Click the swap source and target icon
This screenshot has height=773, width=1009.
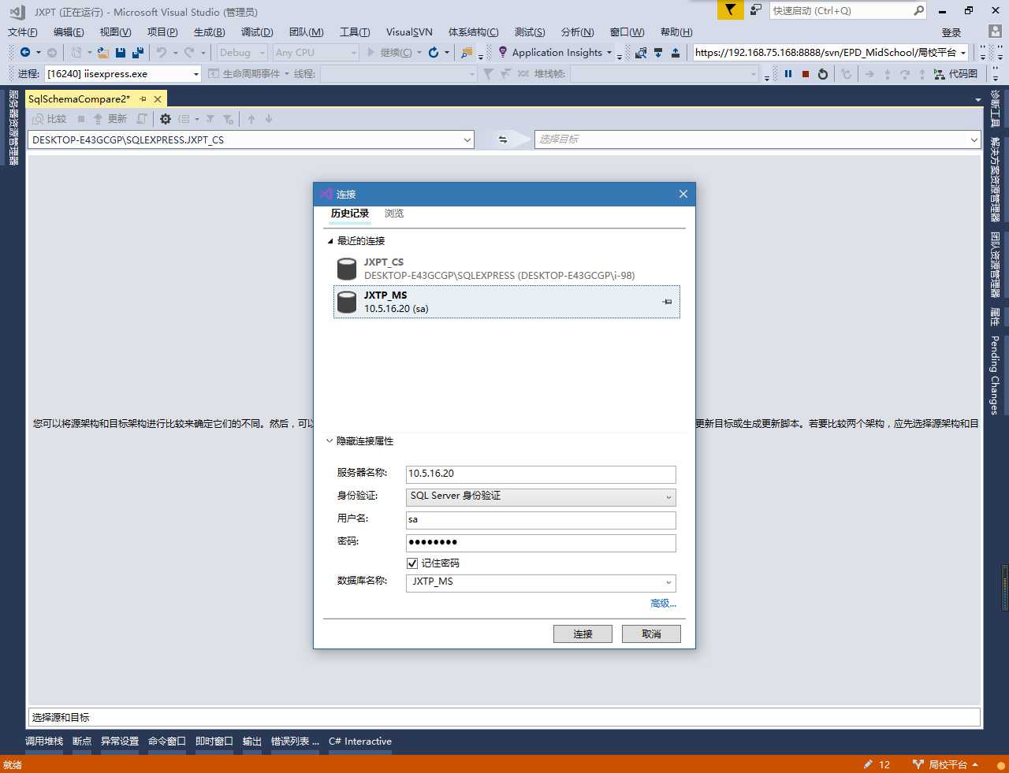(503, 139)
